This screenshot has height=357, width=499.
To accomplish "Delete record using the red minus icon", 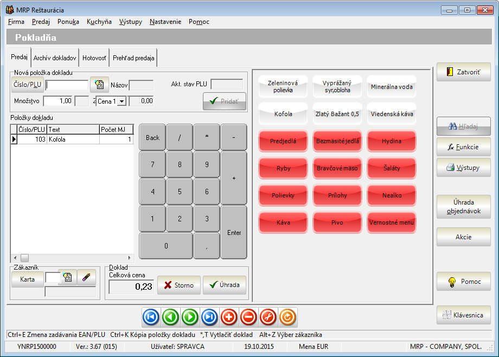I will [x=248, y=317].
